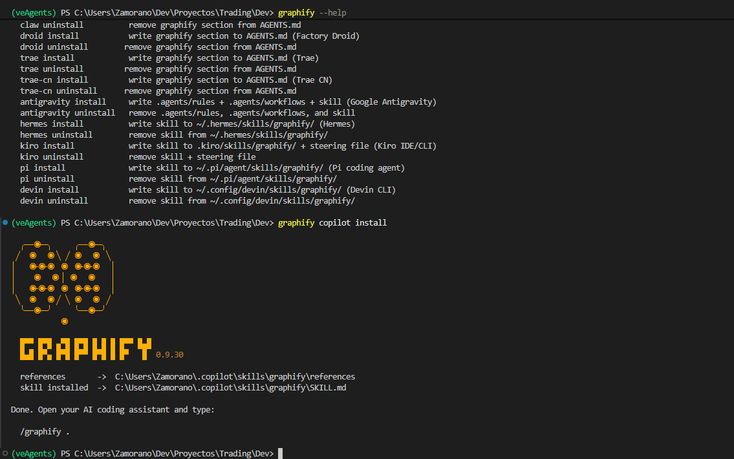
Task: Click the '(Factory Droid)' description text
Action: 326,36
